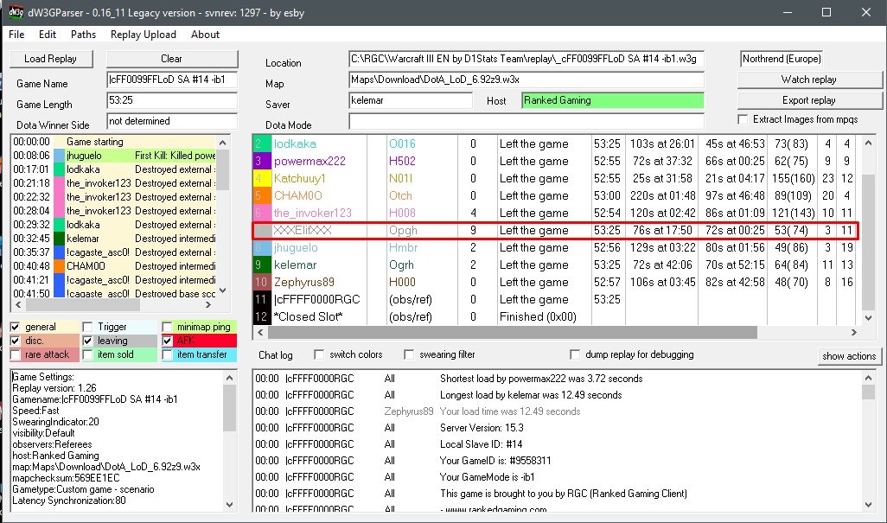Open the About menu
887x523 pixels.
(206, 35)
